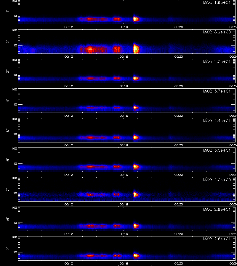Select the MAX: 3.7e+01 annotation
Viewport: 237px width, 266px height.
[217, 91]
